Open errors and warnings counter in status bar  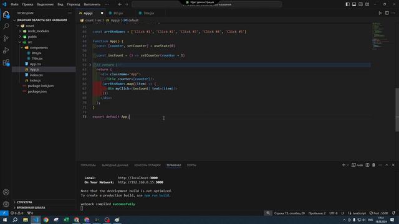pos(17,213)
